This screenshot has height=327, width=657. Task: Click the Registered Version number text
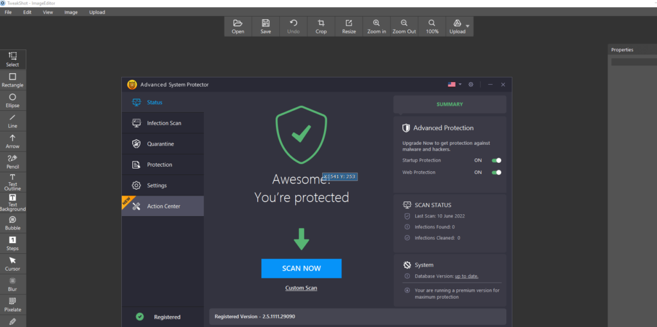255,317
